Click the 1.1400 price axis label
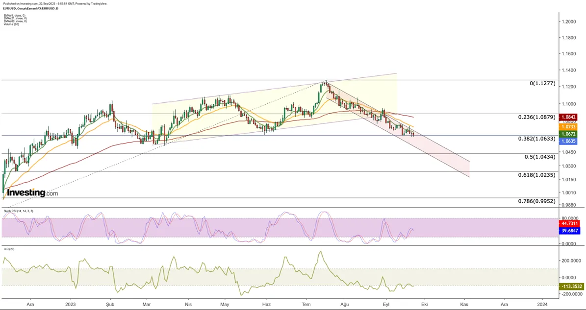 click(568, 70)
